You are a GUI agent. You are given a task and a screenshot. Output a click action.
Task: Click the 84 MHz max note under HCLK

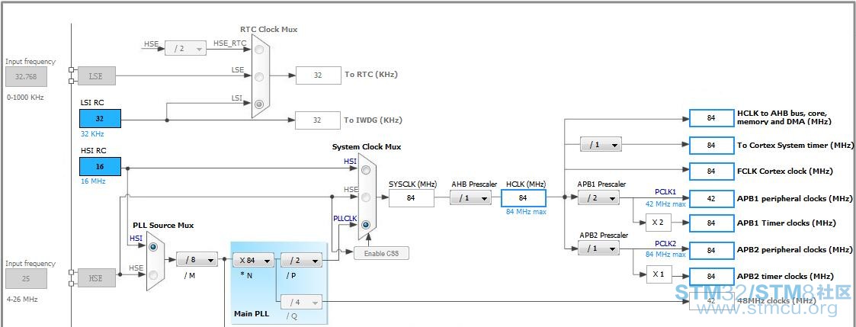pos(526,212)
